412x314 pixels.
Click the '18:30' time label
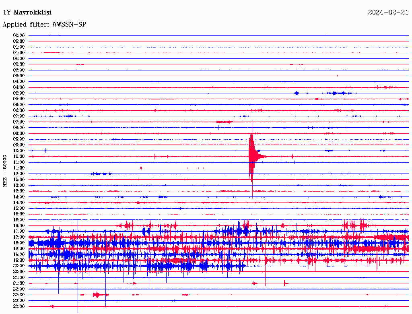click(x=19, y=248)
